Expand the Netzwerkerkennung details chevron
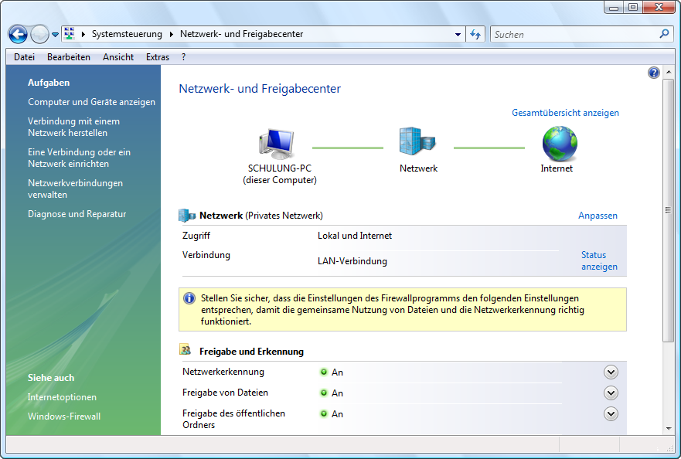 pos(611,372)
